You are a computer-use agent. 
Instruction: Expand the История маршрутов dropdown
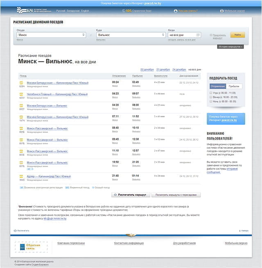pos(230,47)
